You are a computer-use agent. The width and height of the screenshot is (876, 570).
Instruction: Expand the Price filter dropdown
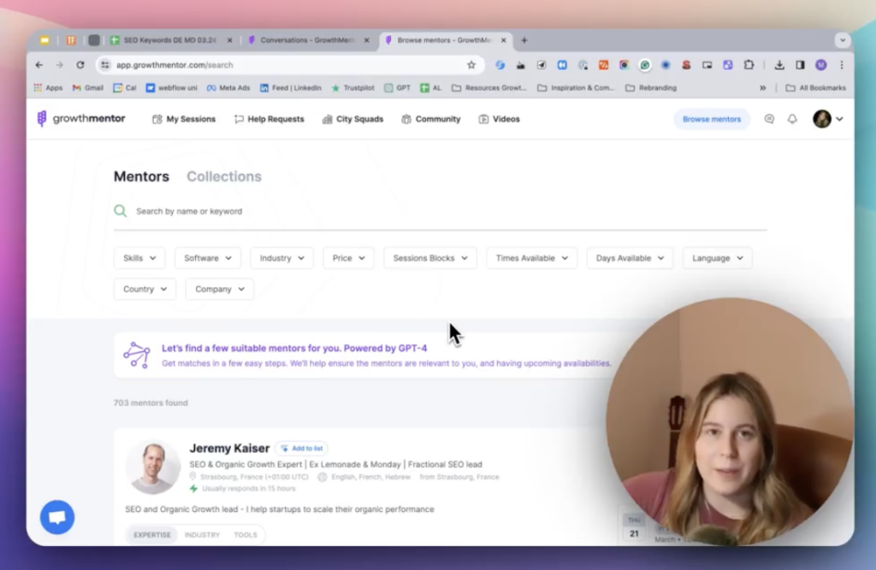(x=348, y=258)
